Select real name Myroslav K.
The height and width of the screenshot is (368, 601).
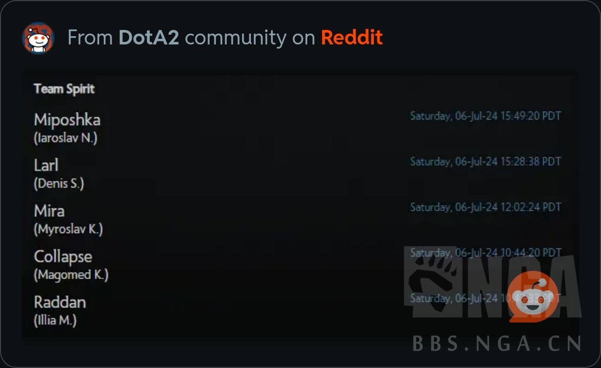point(68,229)
